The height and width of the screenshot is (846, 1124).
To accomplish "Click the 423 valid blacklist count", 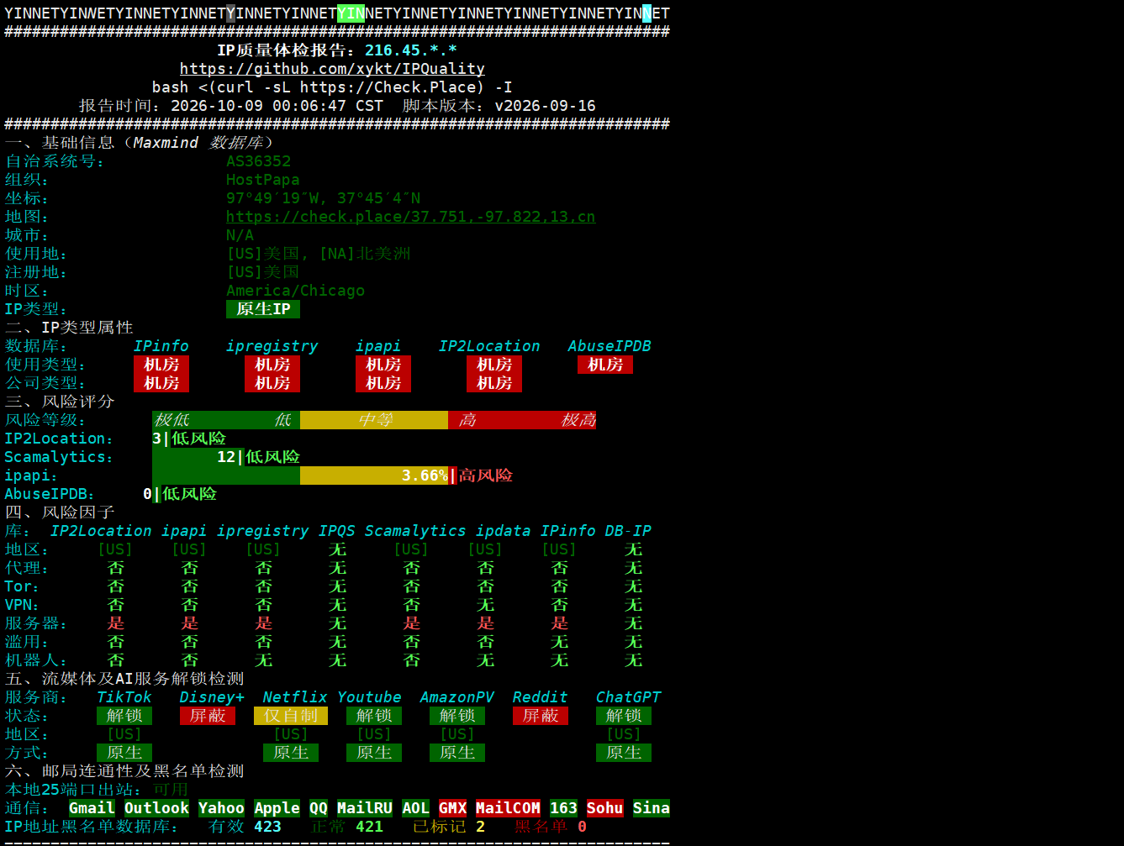I will 267,827.
